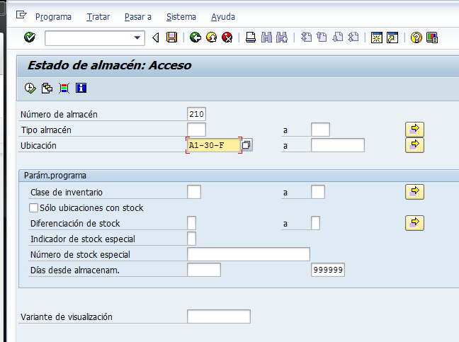Toggle 'Sólo ubicaciones con stock' checkbox
Screen dimensions: 459x342
tap(33, 208)
